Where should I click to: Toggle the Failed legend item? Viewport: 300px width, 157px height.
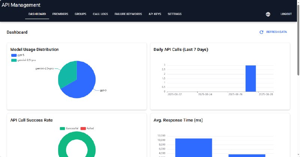click(x=88, y=128)
